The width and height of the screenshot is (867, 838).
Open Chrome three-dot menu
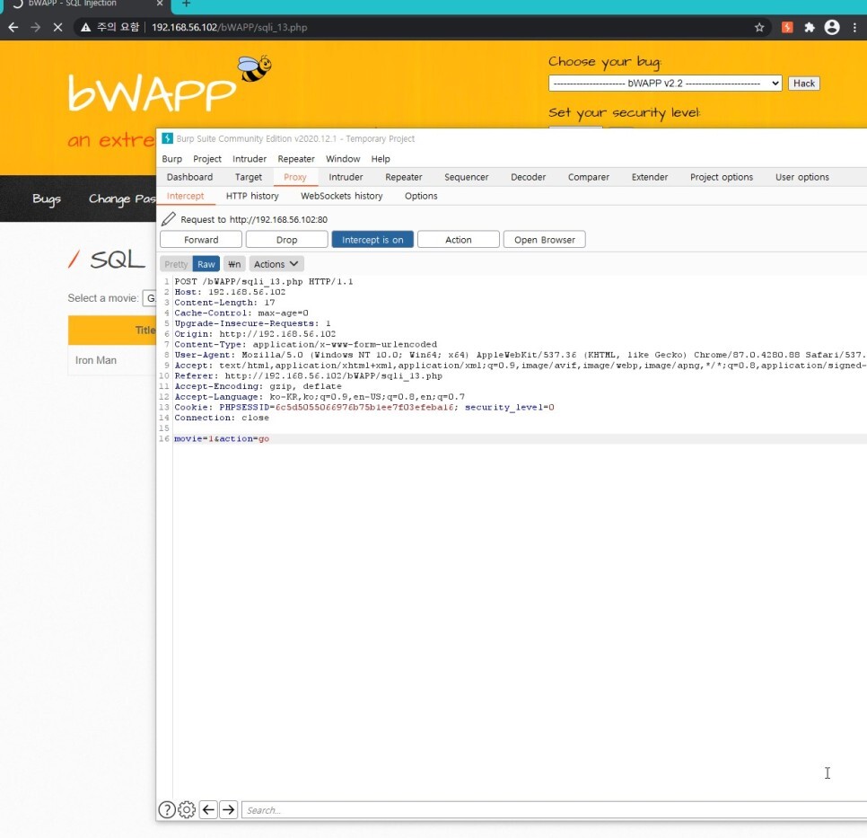coord(854,27)
